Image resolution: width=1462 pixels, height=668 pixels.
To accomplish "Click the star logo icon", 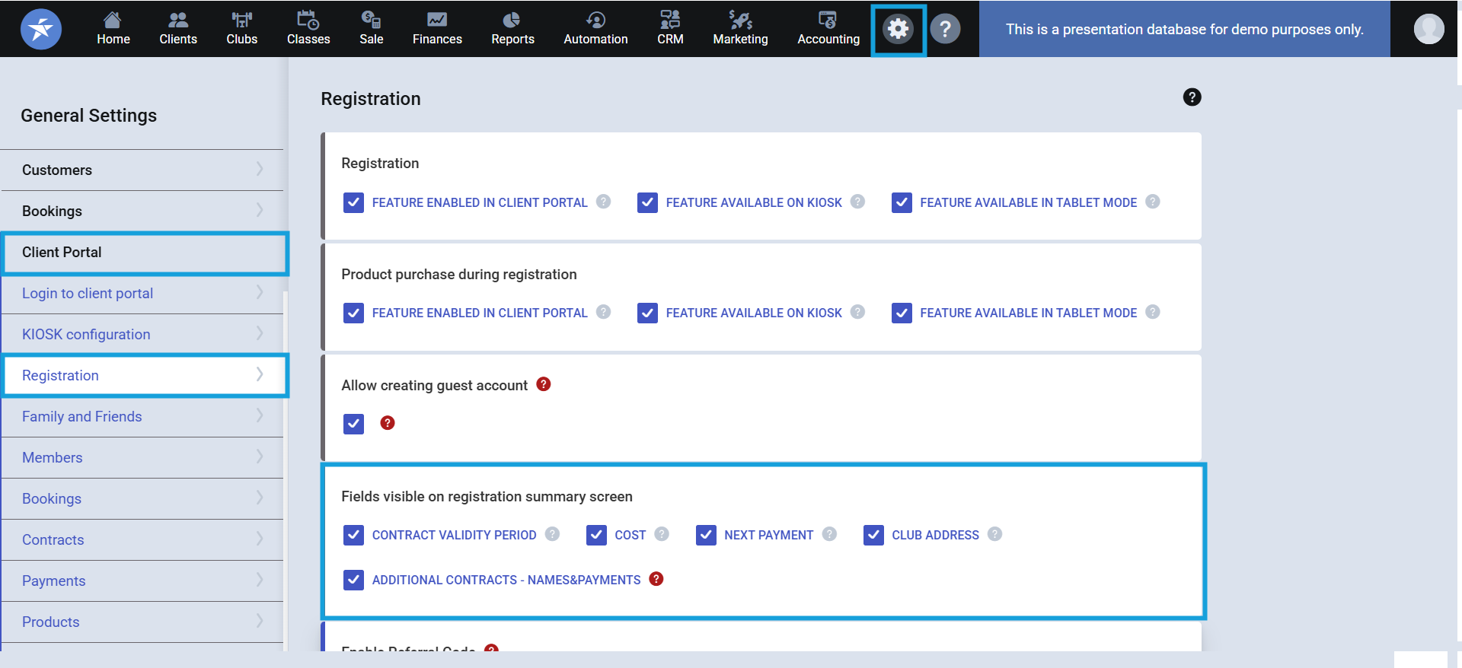I will pyautogui.click(x=41, y=30).
